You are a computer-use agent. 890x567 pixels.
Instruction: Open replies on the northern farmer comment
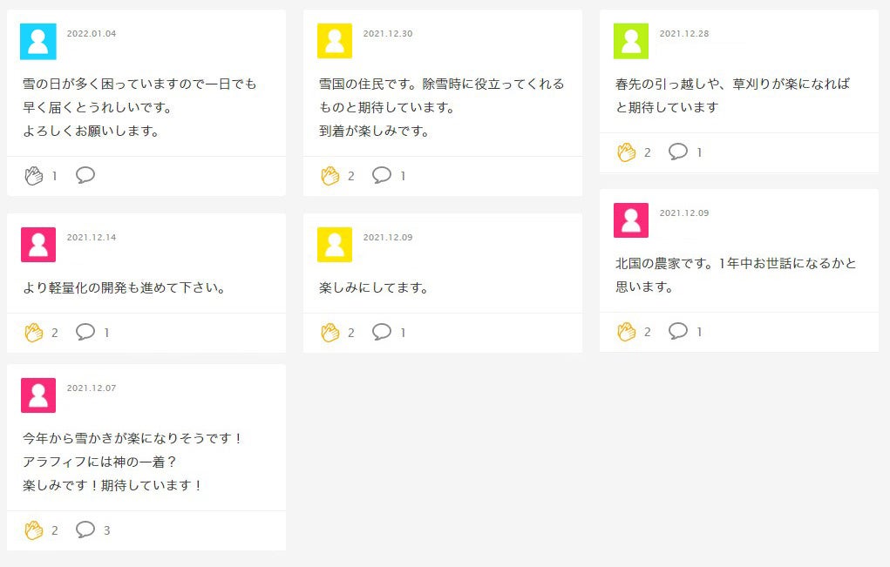678,331
